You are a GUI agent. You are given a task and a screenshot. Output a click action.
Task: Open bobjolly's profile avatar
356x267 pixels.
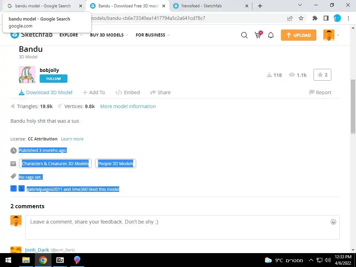pyautogui.click(x=27, y=75)
